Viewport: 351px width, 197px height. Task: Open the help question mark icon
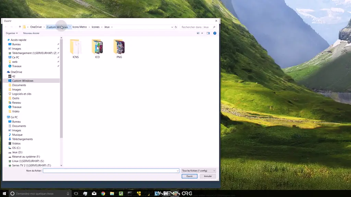point(215,33)
